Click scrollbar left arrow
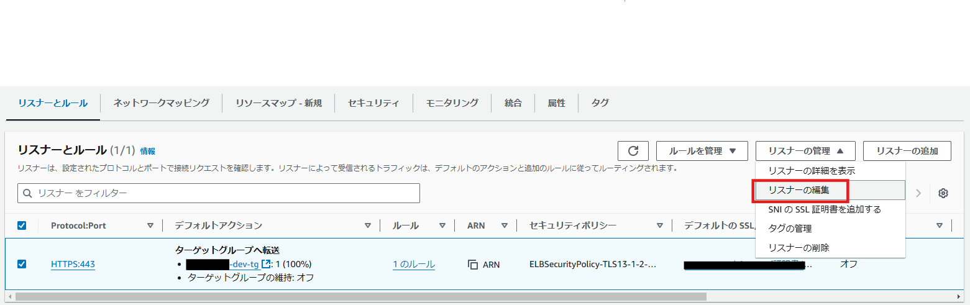The image size is (970, 305). [10, 297]
